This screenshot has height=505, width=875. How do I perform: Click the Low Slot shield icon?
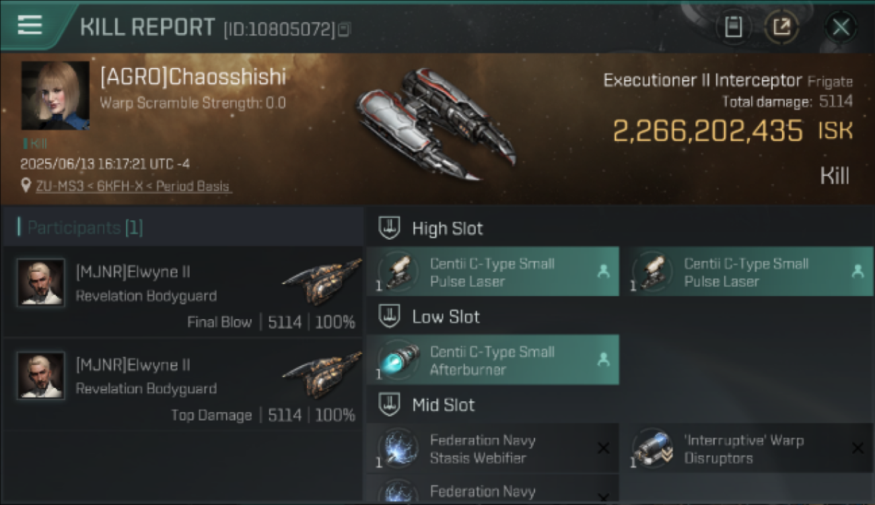point(390,316)
